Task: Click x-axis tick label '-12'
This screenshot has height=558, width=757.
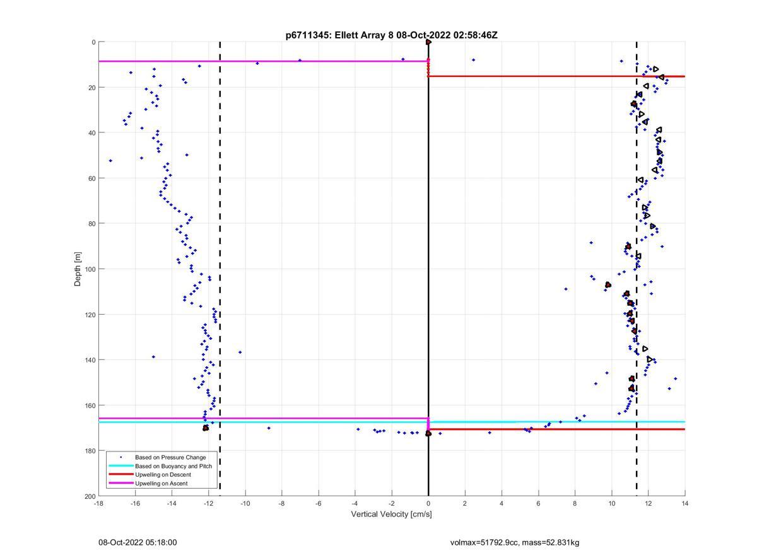Action: point(208,504)
